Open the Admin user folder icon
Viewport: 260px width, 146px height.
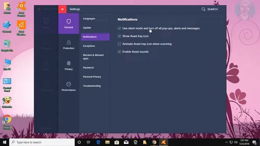tap(7, 8)
